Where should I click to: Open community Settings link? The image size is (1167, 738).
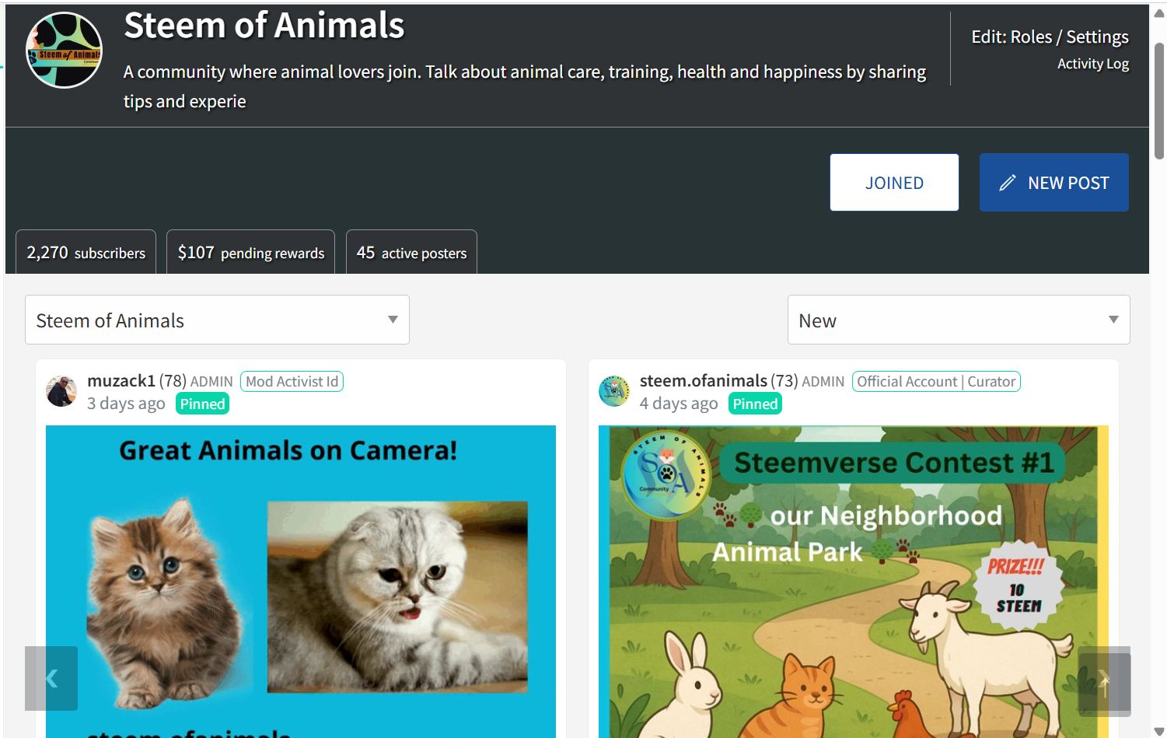pos(1097,37)
